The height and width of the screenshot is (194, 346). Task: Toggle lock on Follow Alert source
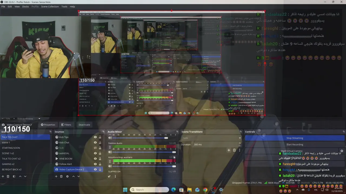[x=100, y=164]
